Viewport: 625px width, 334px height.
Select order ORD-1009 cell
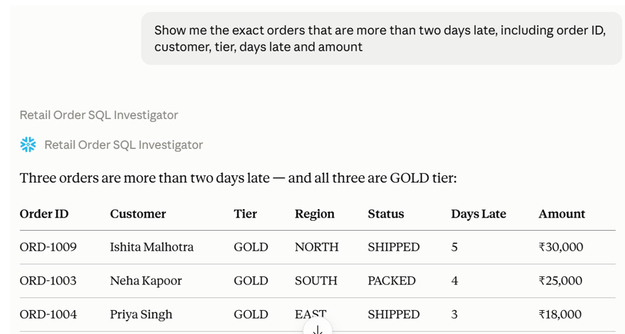[x=48, y=247]
